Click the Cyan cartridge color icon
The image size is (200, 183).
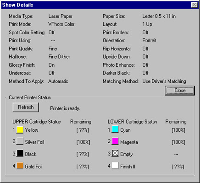(x=115, y=129)
